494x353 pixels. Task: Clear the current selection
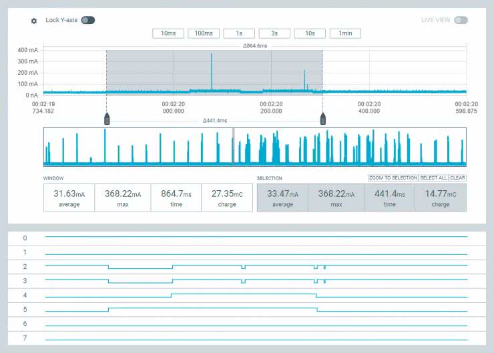click(x=457, y=178)
